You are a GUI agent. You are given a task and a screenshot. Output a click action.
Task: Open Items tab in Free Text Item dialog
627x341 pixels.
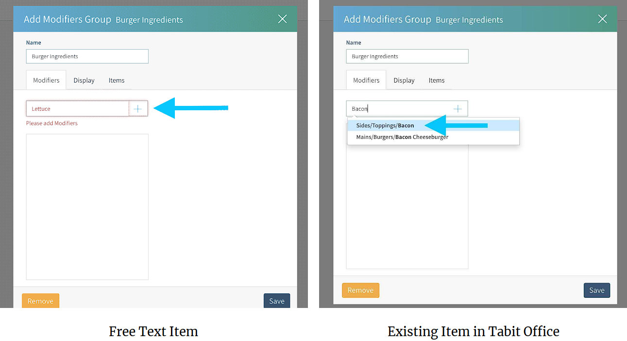point(117,81)
